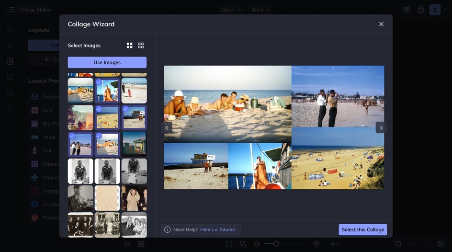
Task: Adjust the zoom slider handle
Action: coord(276,244)
